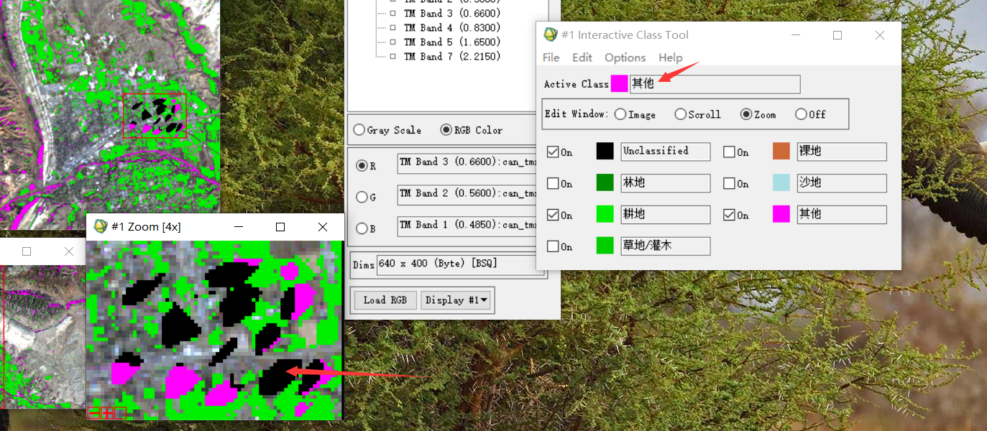Click the light blue 沙地 color swatch
This screenshot has height=431, width=987.
click(x=781, y=182)
